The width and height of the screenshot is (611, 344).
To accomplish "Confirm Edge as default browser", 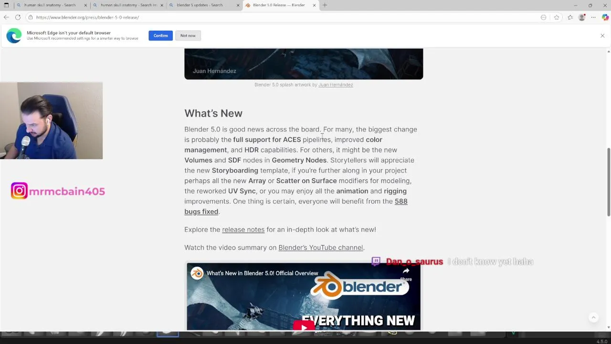I will point(160,36).
